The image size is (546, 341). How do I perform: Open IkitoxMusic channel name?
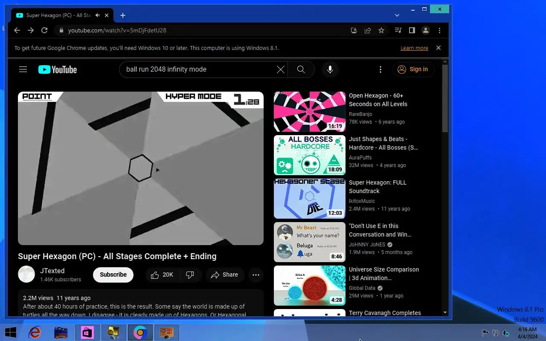pos(362,201)
